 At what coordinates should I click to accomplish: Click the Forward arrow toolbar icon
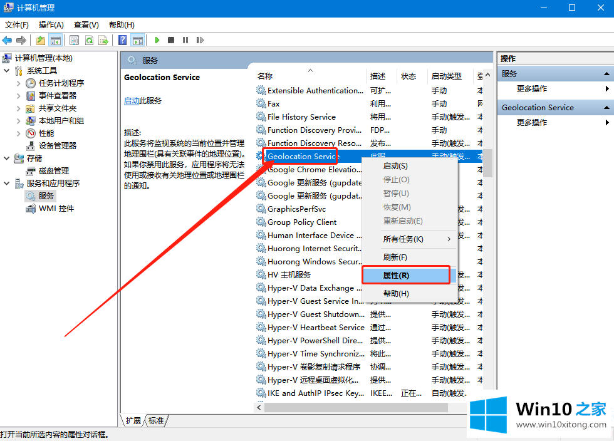click(x=21, y=40)
